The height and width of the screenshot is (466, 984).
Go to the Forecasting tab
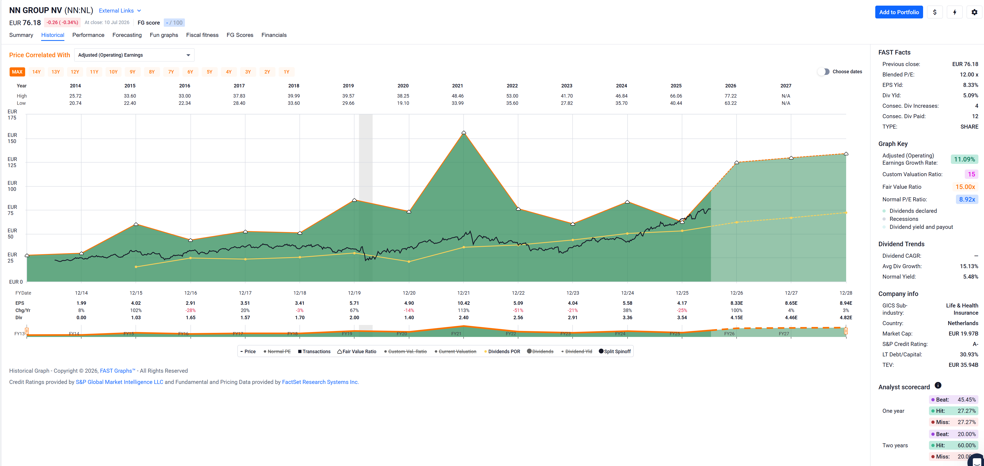[127, 35]
